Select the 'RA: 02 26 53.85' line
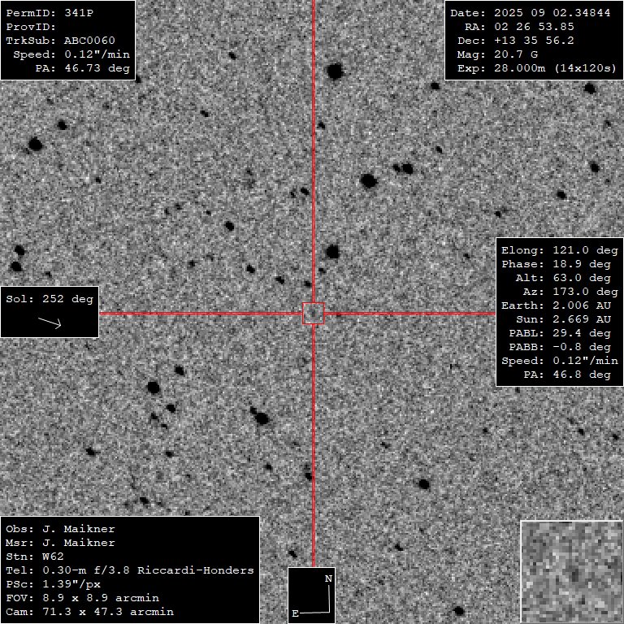Screen dimensions: 624x624 tap(519, 27)
